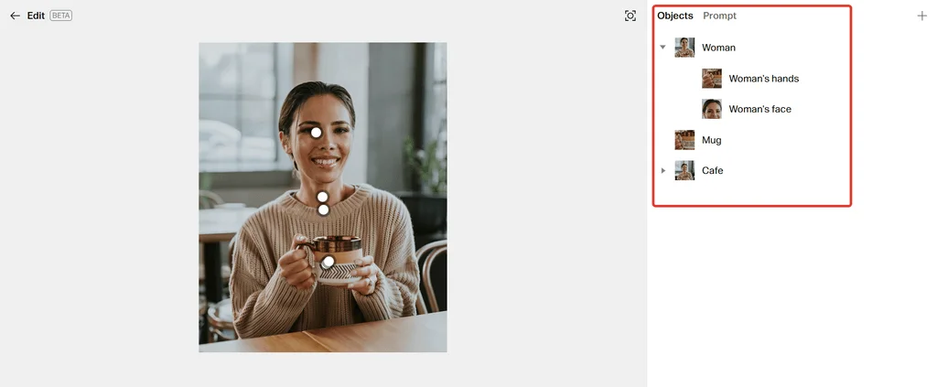Click the focus frame icon above the photo
The height and width of the screenshot is (387, 937).
pyautogui.click(x=630, y=16)
